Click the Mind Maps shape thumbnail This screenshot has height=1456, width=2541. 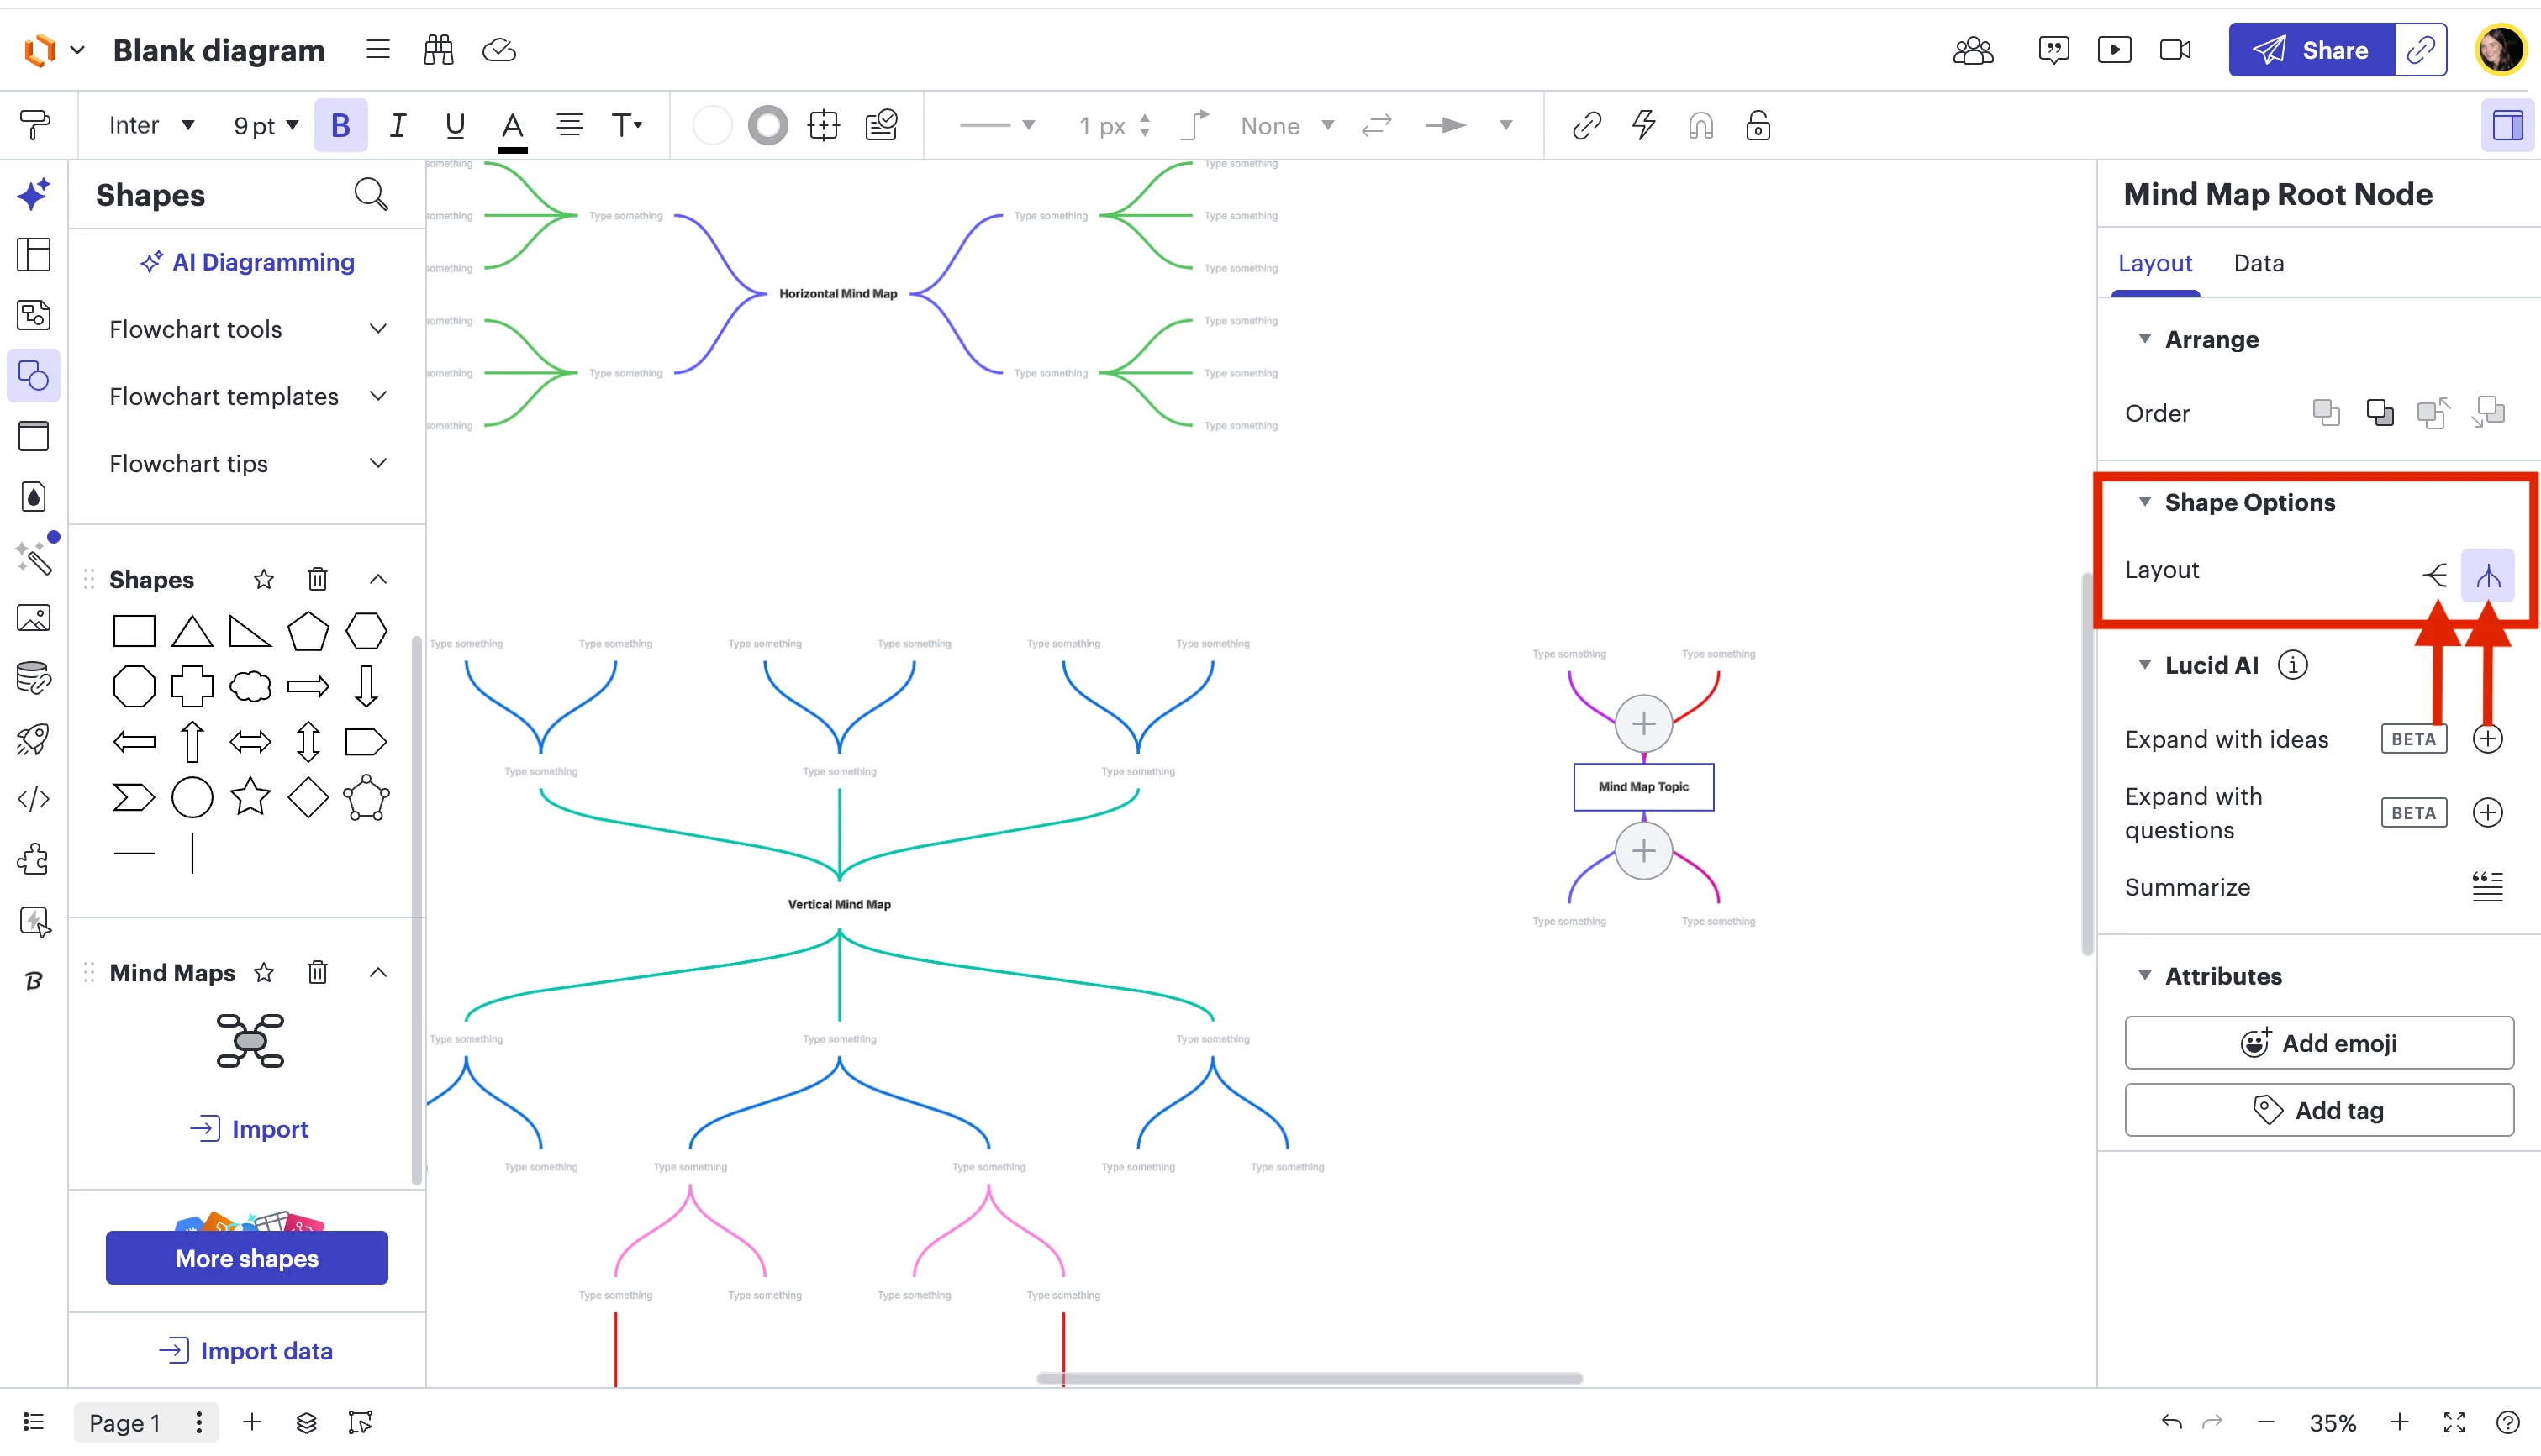click(249, 1040)
